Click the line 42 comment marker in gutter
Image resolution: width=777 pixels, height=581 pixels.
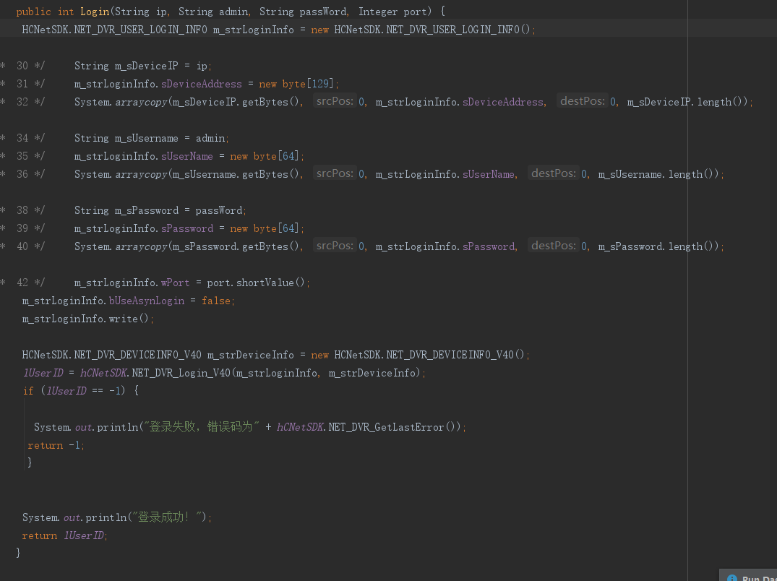(x=23, y=283)
